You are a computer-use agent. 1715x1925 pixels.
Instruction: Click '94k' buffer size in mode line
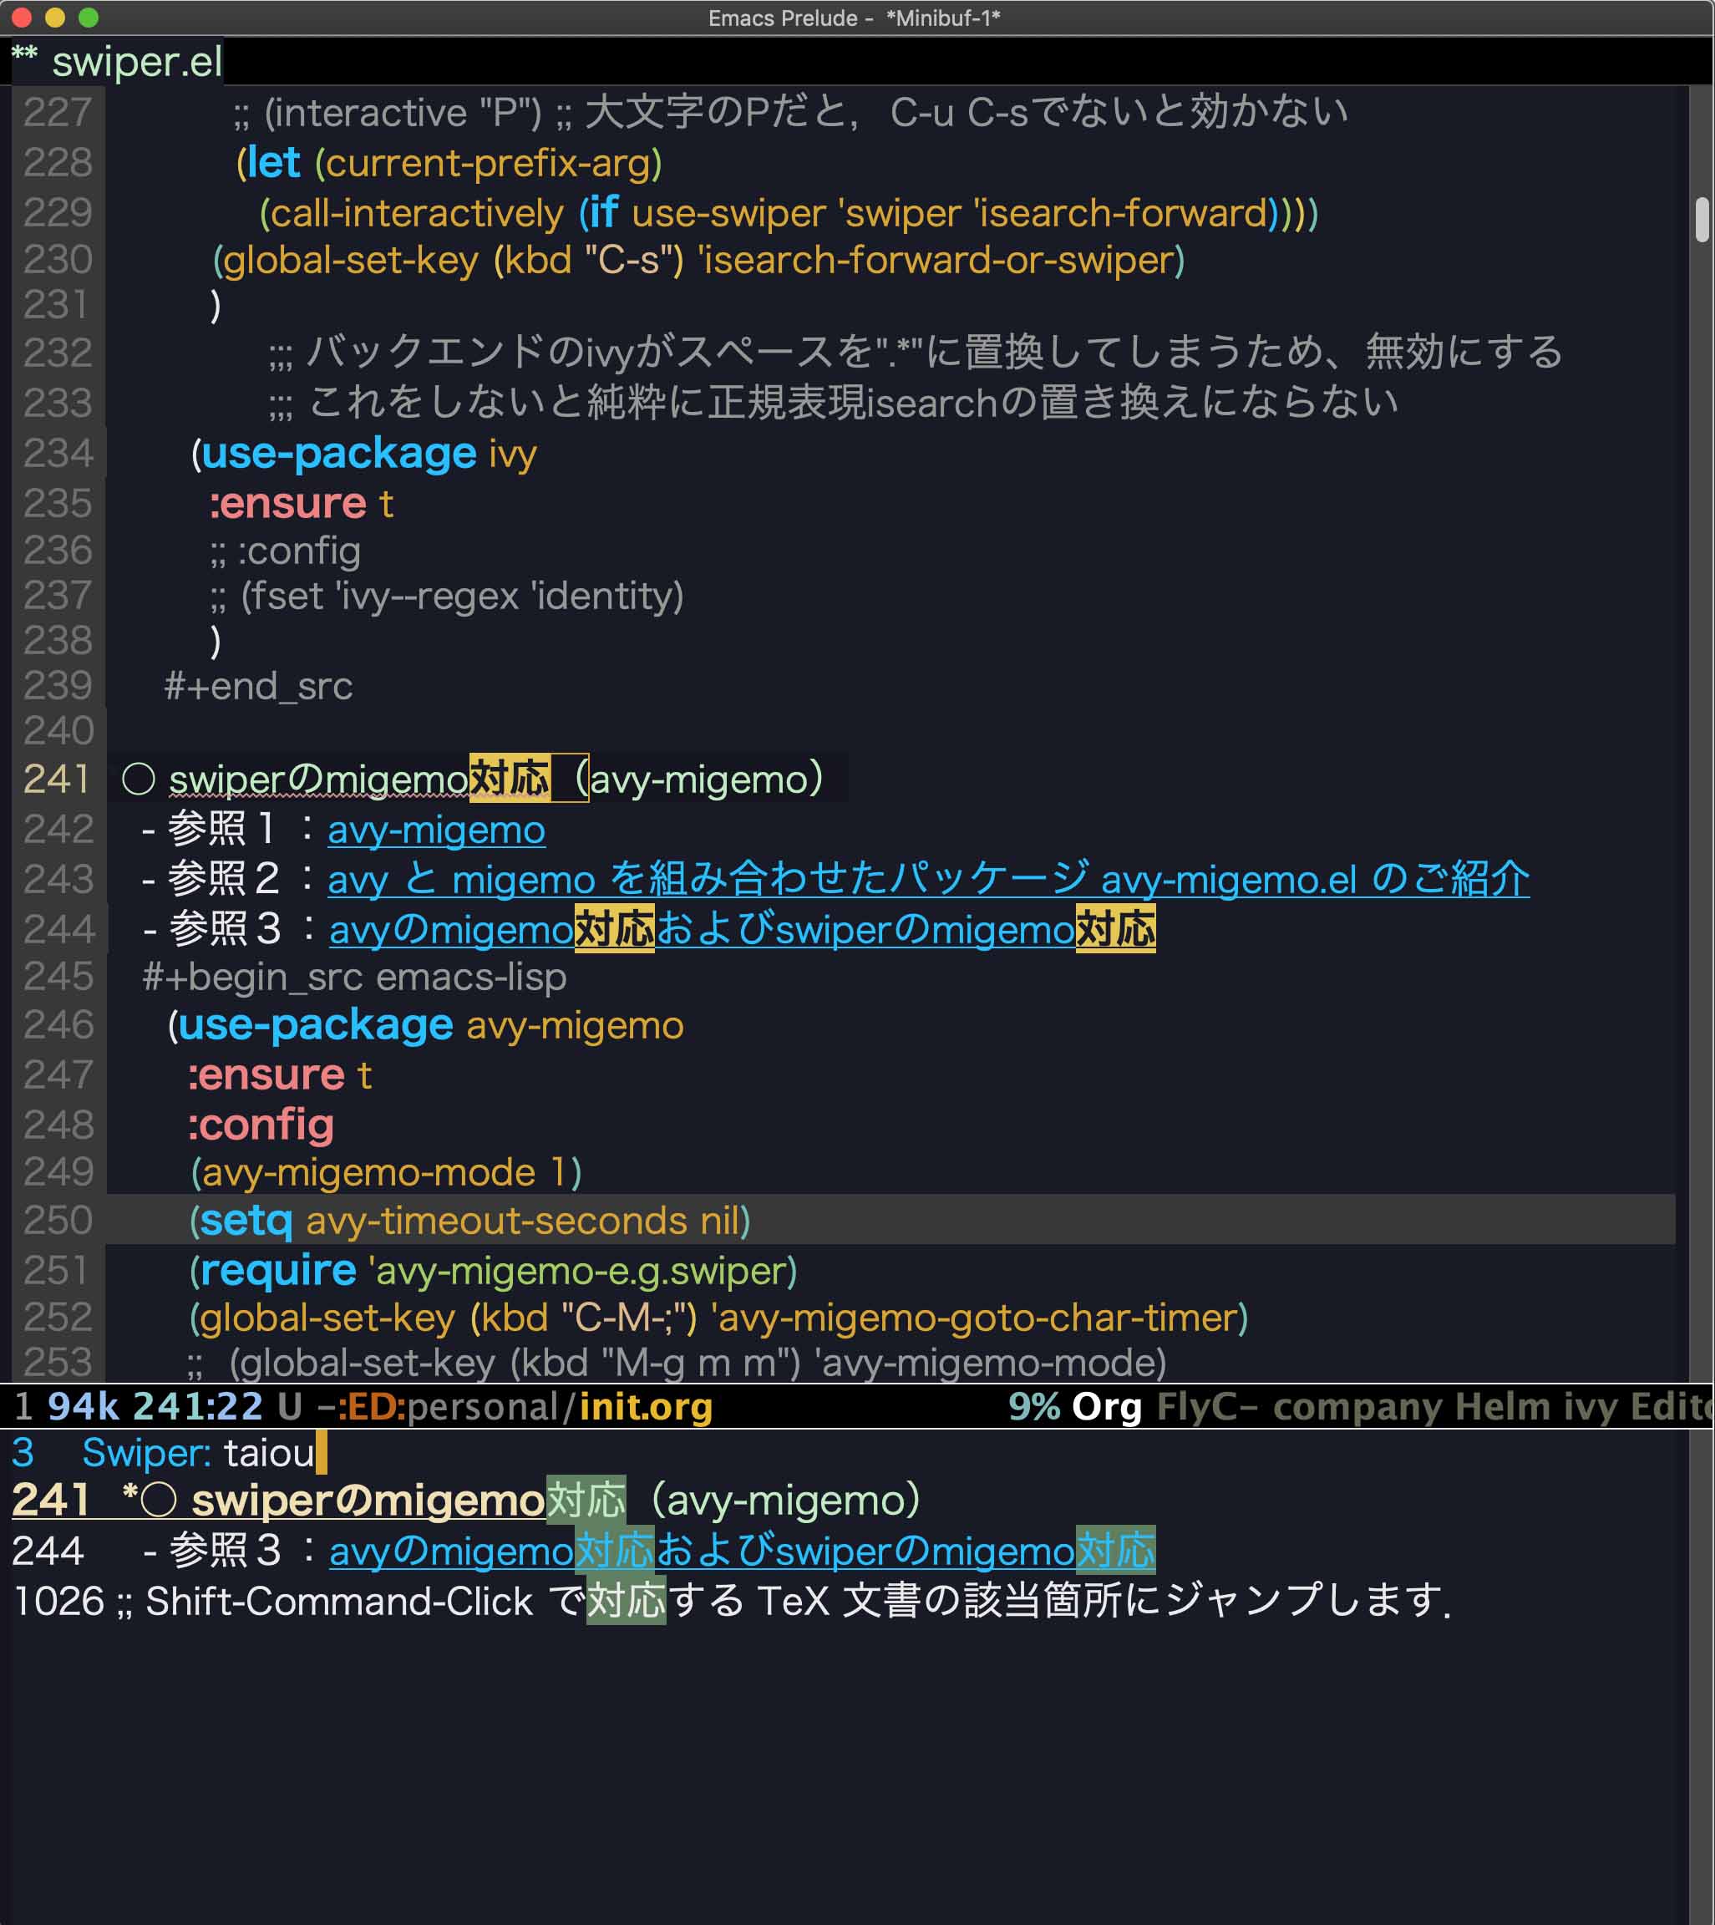coord(83,1407)
